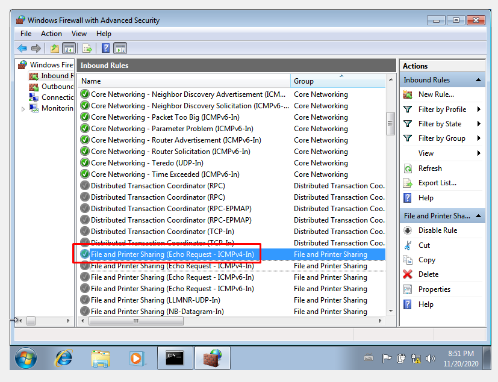Select Core Networking - Router Solicitation rule
This screenshot has height=382, width=498.
[x=170, y=152]
